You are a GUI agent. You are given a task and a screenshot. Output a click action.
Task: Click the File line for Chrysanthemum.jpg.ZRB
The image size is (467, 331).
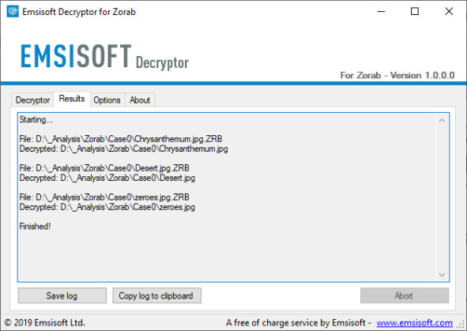[x=121, y=139]
